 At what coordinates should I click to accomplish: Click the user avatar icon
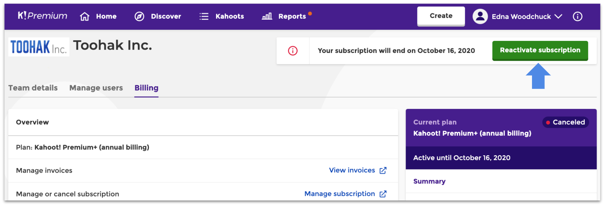coord(480,16)
